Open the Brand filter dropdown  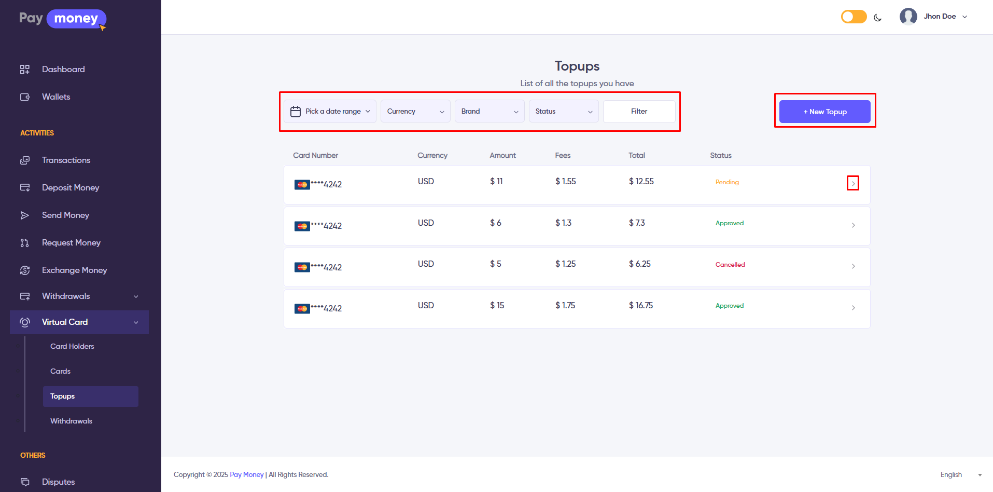[x=489, y=112]
